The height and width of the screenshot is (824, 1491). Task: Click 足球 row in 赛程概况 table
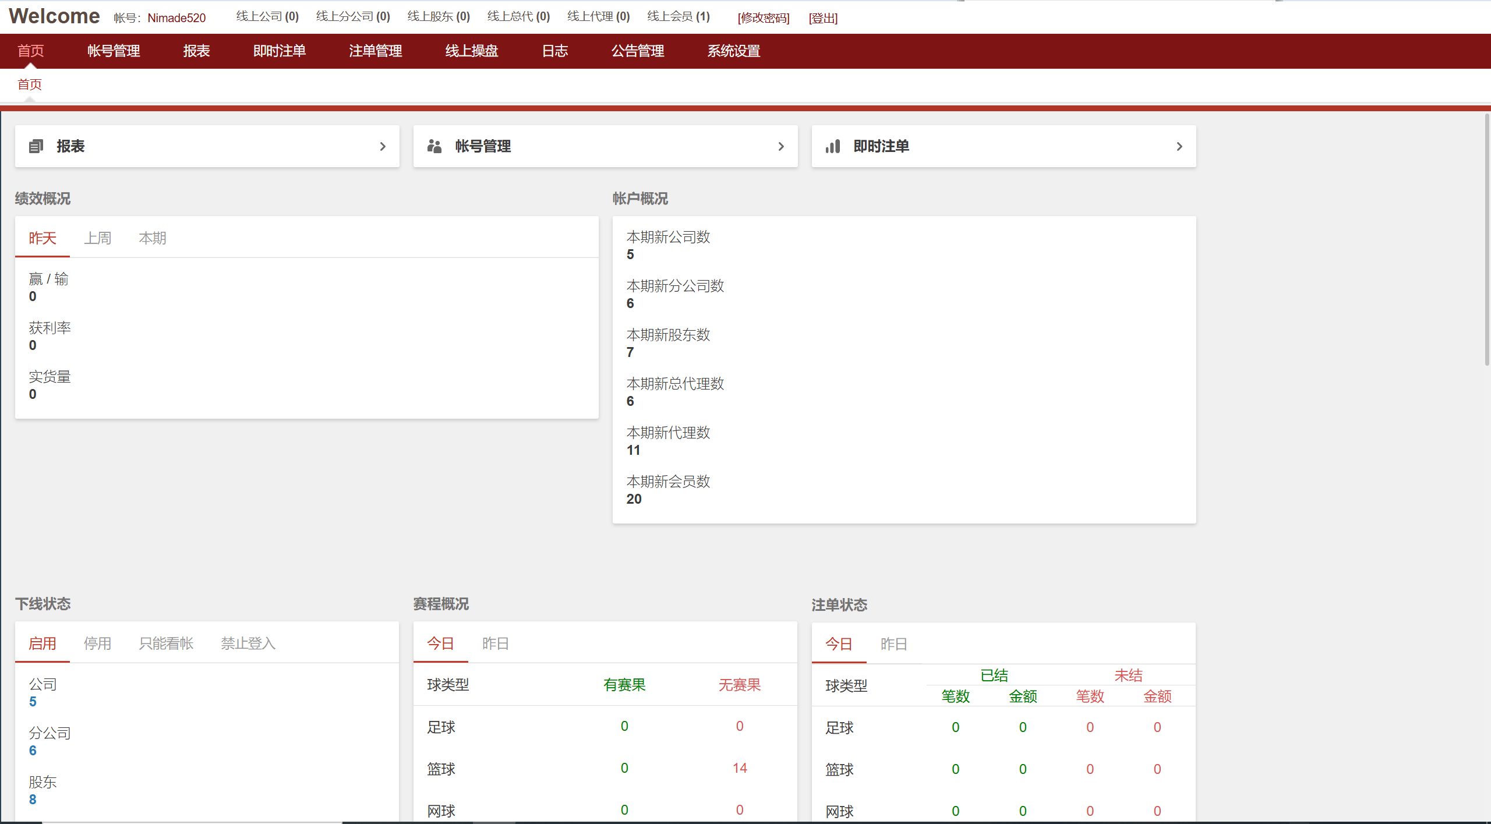coord(605,727)
